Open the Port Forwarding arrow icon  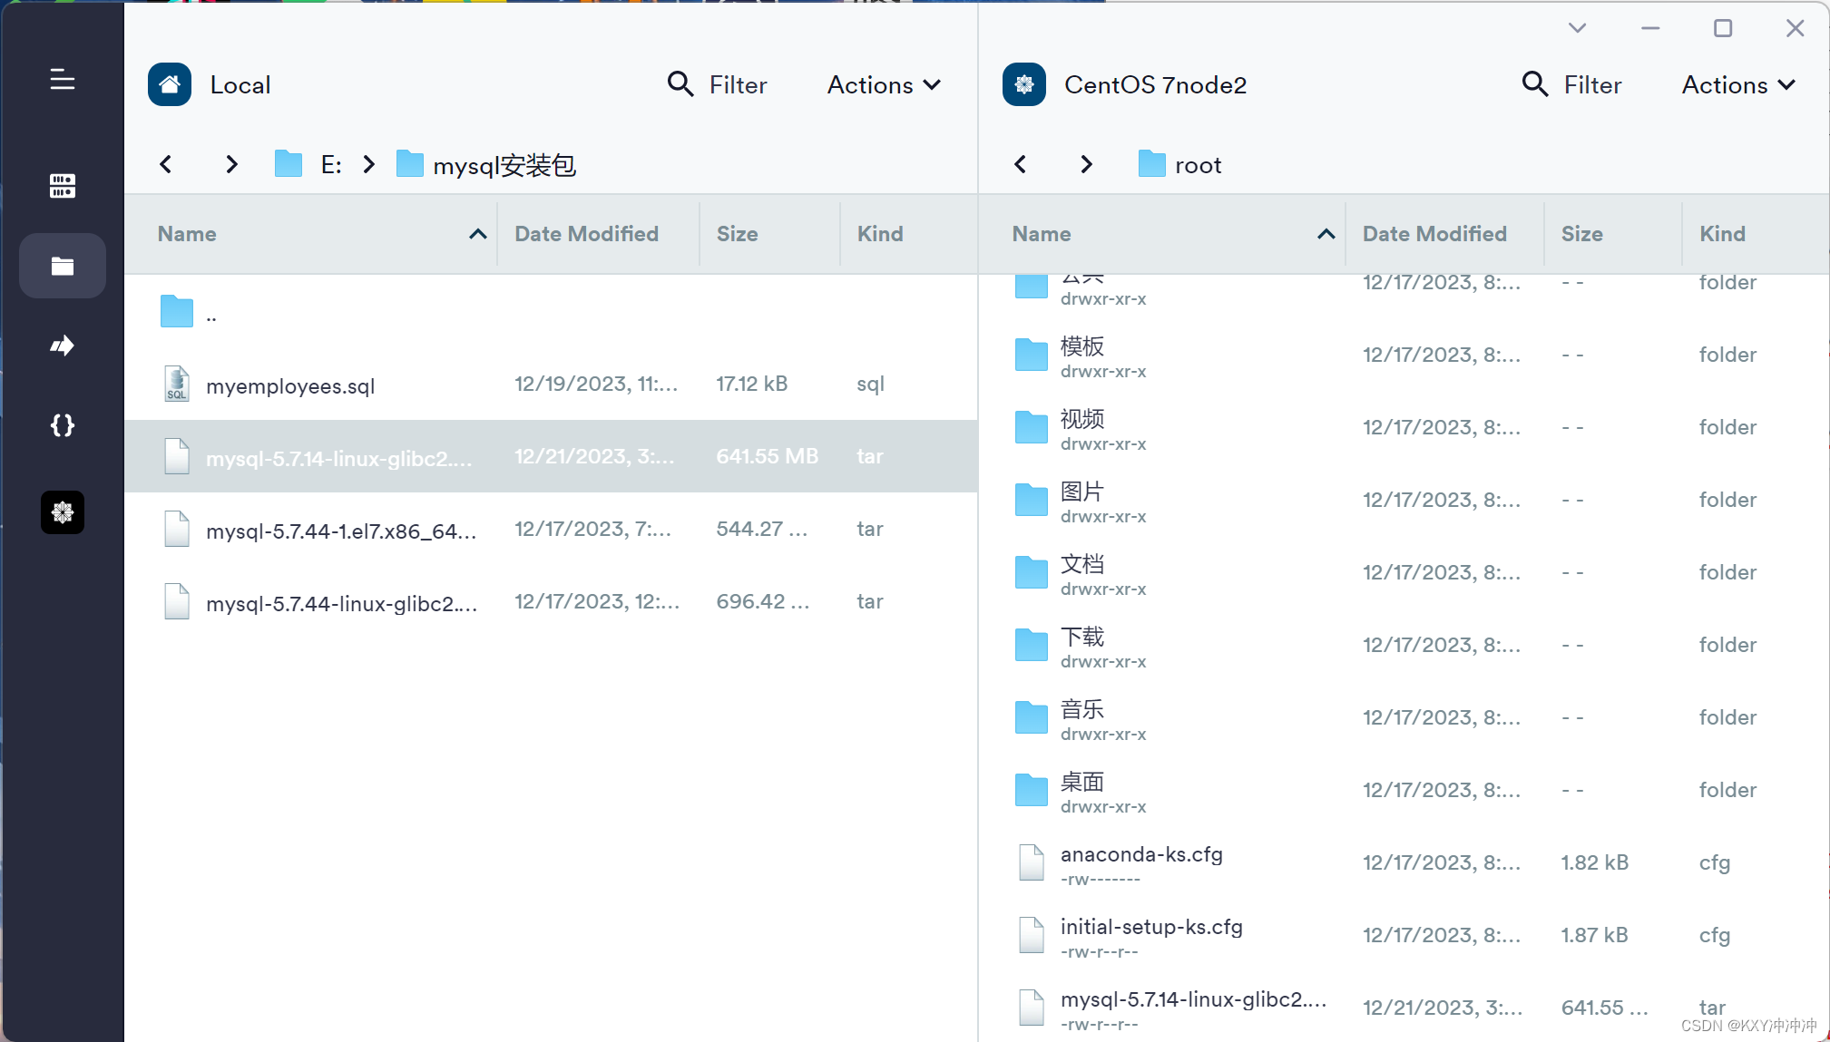tap(62, 346)
